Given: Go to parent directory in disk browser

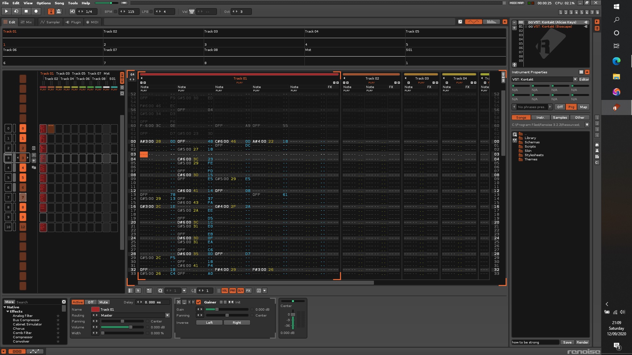Looking at the screenshot, I should click(587, 125).
